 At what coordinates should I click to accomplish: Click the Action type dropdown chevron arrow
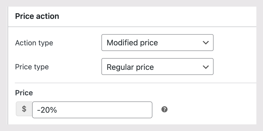[206, 43]
